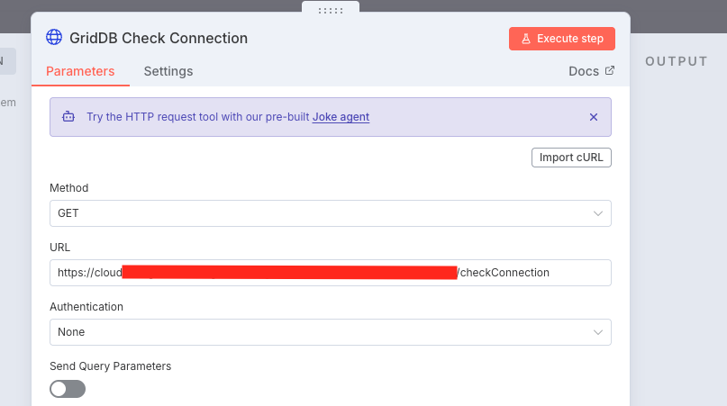Click the flask icon in Execute step
The image size is (727, 406).
(x=526, y=39)
